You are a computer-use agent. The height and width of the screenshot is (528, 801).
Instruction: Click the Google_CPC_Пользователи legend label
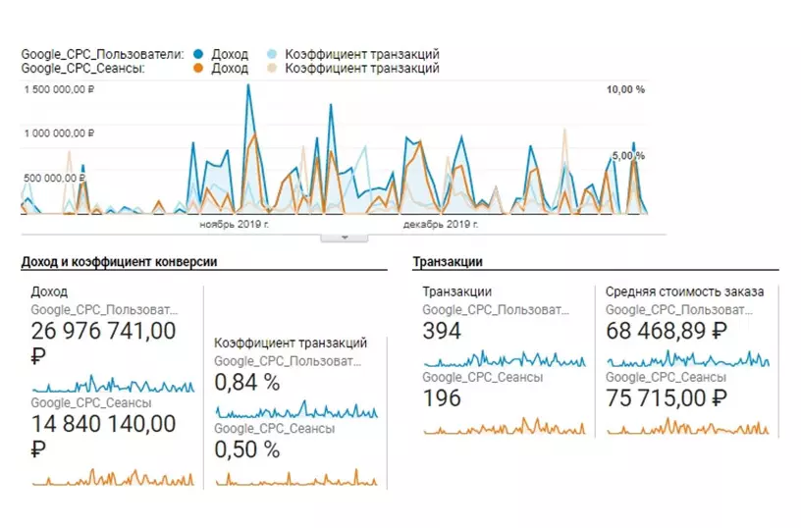[102, 54]
